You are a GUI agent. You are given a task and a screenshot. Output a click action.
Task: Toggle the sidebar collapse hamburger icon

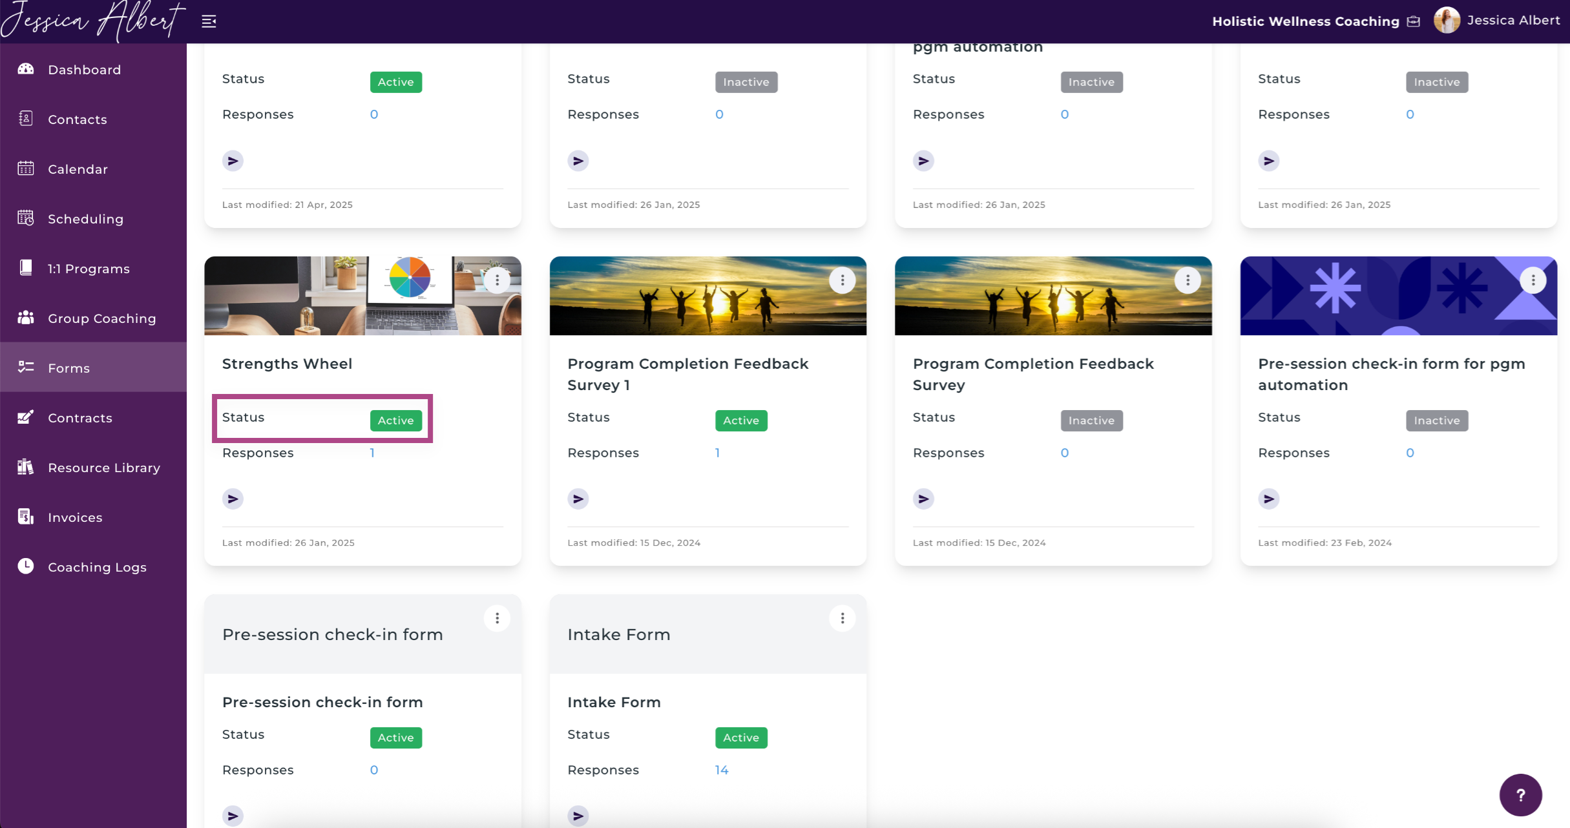[209, 21]
